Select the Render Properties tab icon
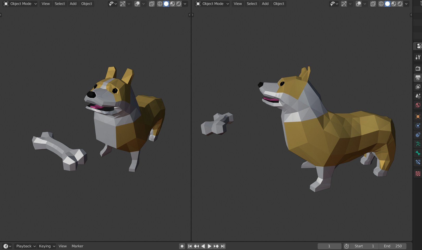The height and width of the screenshot is (250, 422). pos(418,68)
